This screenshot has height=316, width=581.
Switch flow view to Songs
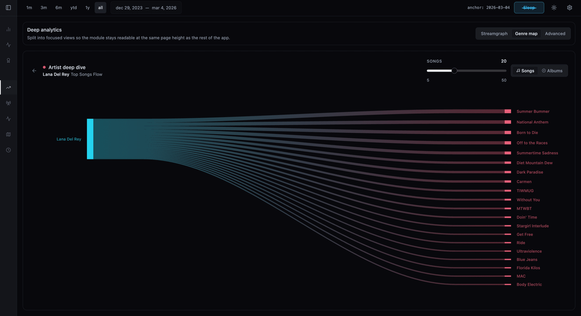pyautogui.click(x=525, y=71)
